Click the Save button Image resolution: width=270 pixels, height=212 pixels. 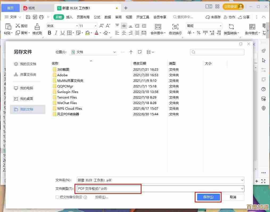tap(208, 197)
